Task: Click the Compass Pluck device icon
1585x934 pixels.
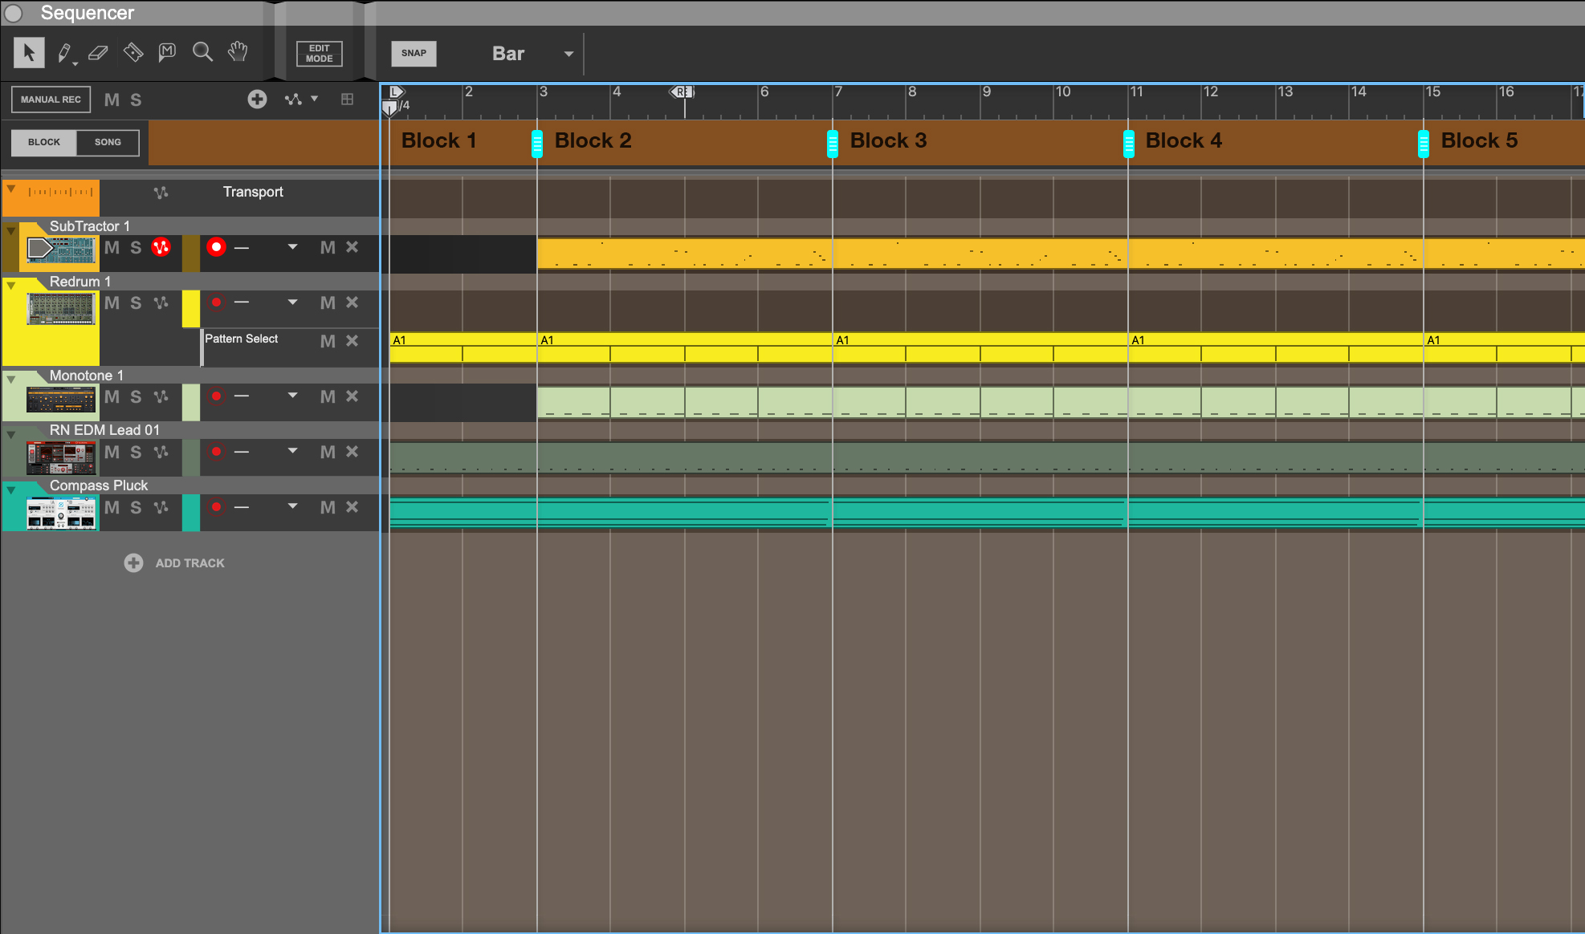Action: 61,513
